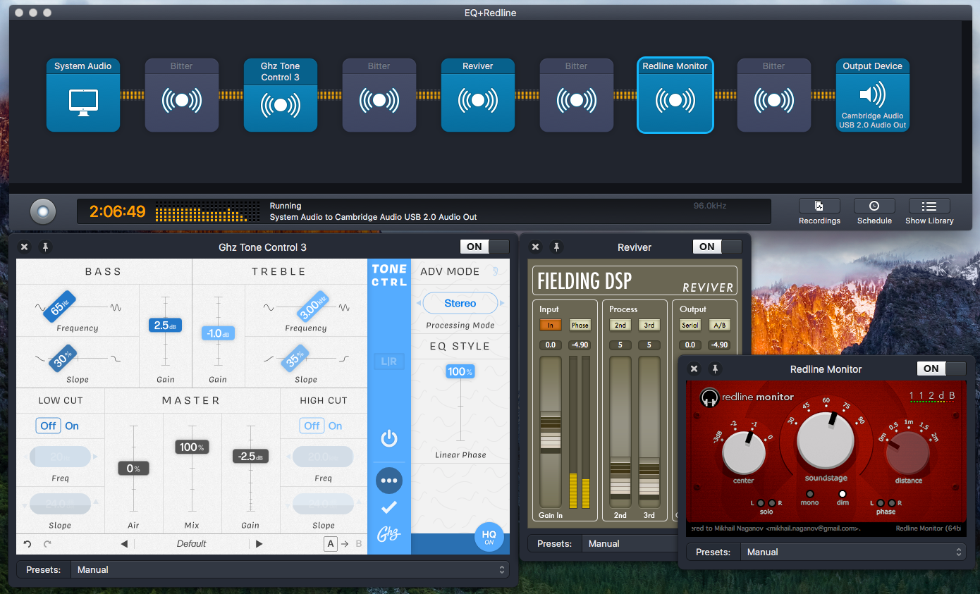The image size is (980, 594).
Task: Open Presets dropdown in Ghz Tone Control
Action: click(x=290, y=569)
